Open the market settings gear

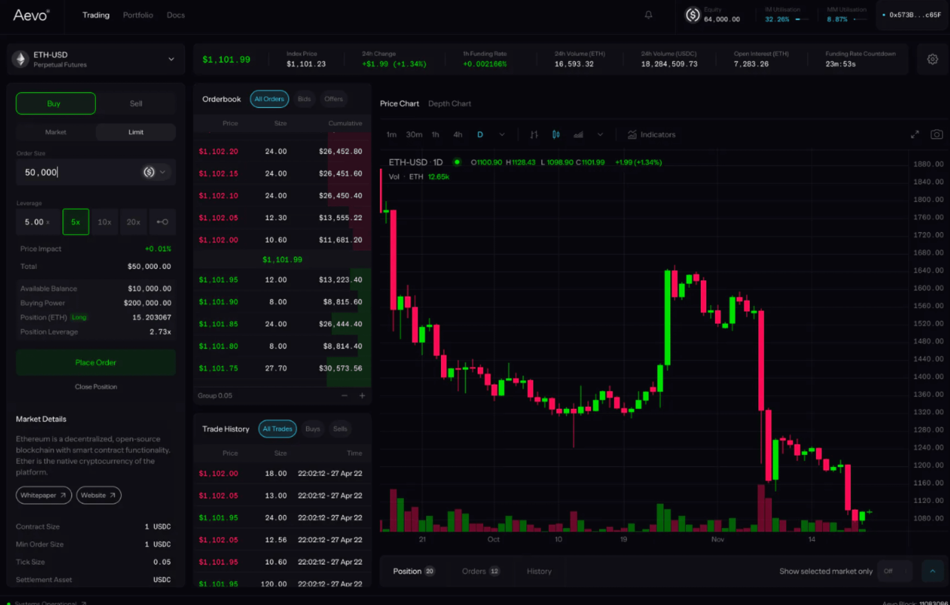click(x=932, y=59)
